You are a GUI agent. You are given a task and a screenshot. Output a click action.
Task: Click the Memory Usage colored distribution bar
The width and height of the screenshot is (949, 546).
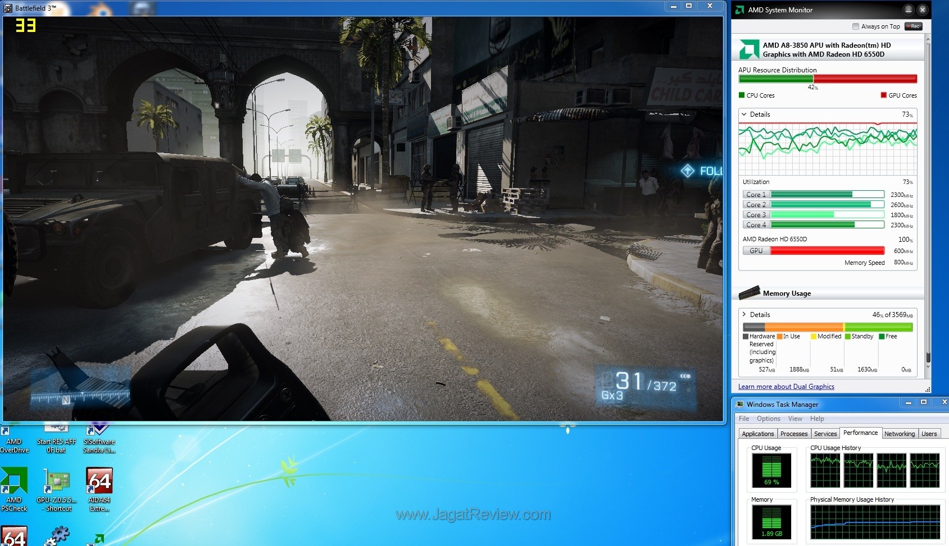[x=828, y=327]
